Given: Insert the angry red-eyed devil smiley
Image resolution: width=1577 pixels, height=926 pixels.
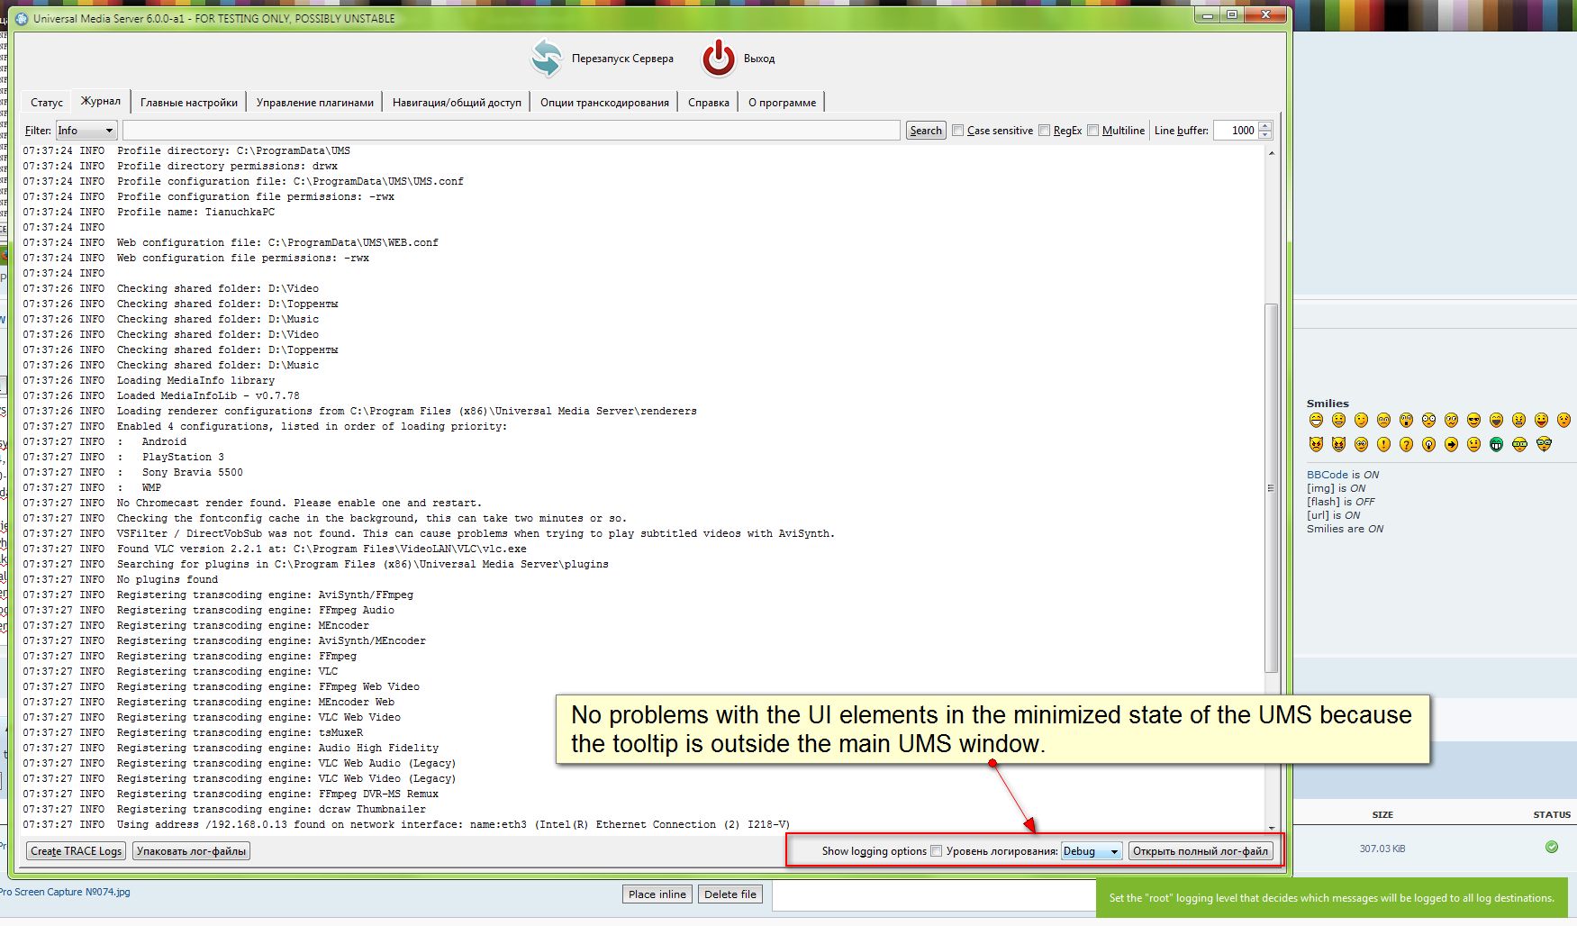Looking at the screenshot, I should pyautogui.click(x=1316, y=444).
